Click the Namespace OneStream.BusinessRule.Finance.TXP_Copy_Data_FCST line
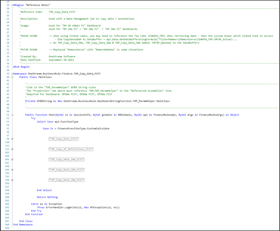 [x=57, y=74]
